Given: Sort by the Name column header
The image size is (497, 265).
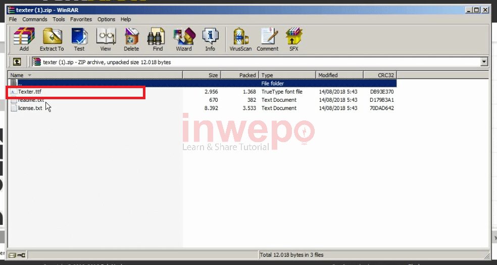Looking at the screenshot, I should (x=95, y=75).
